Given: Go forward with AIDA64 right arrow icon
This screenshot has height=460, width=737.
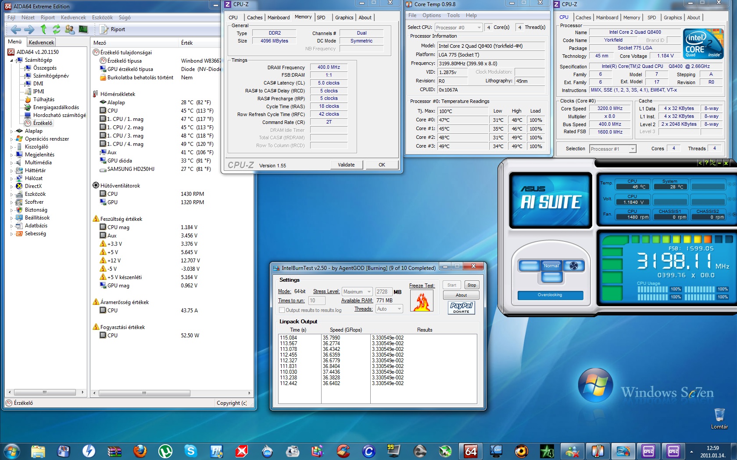Looking at the screenshot, I should pyautogui.click(x=29, y=29).
